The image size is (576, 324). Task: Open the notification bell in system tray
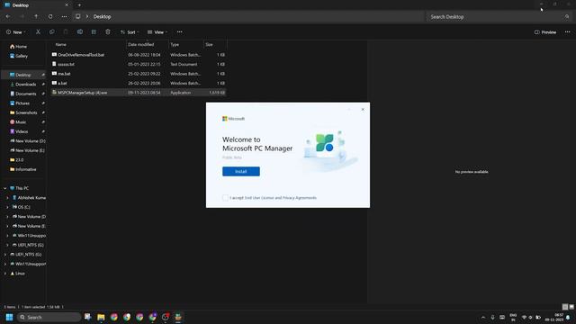coord(568,318)
